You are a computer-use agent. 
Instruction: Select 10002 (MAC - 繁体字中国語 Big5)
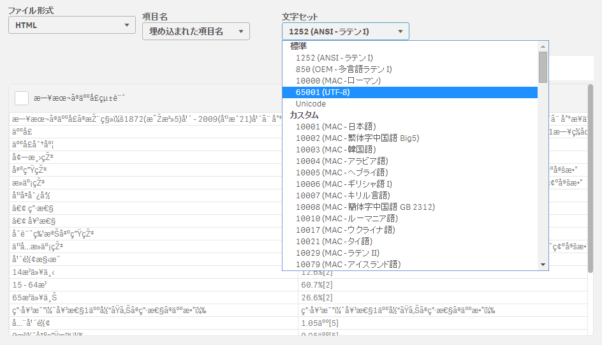tap(357, 138)
